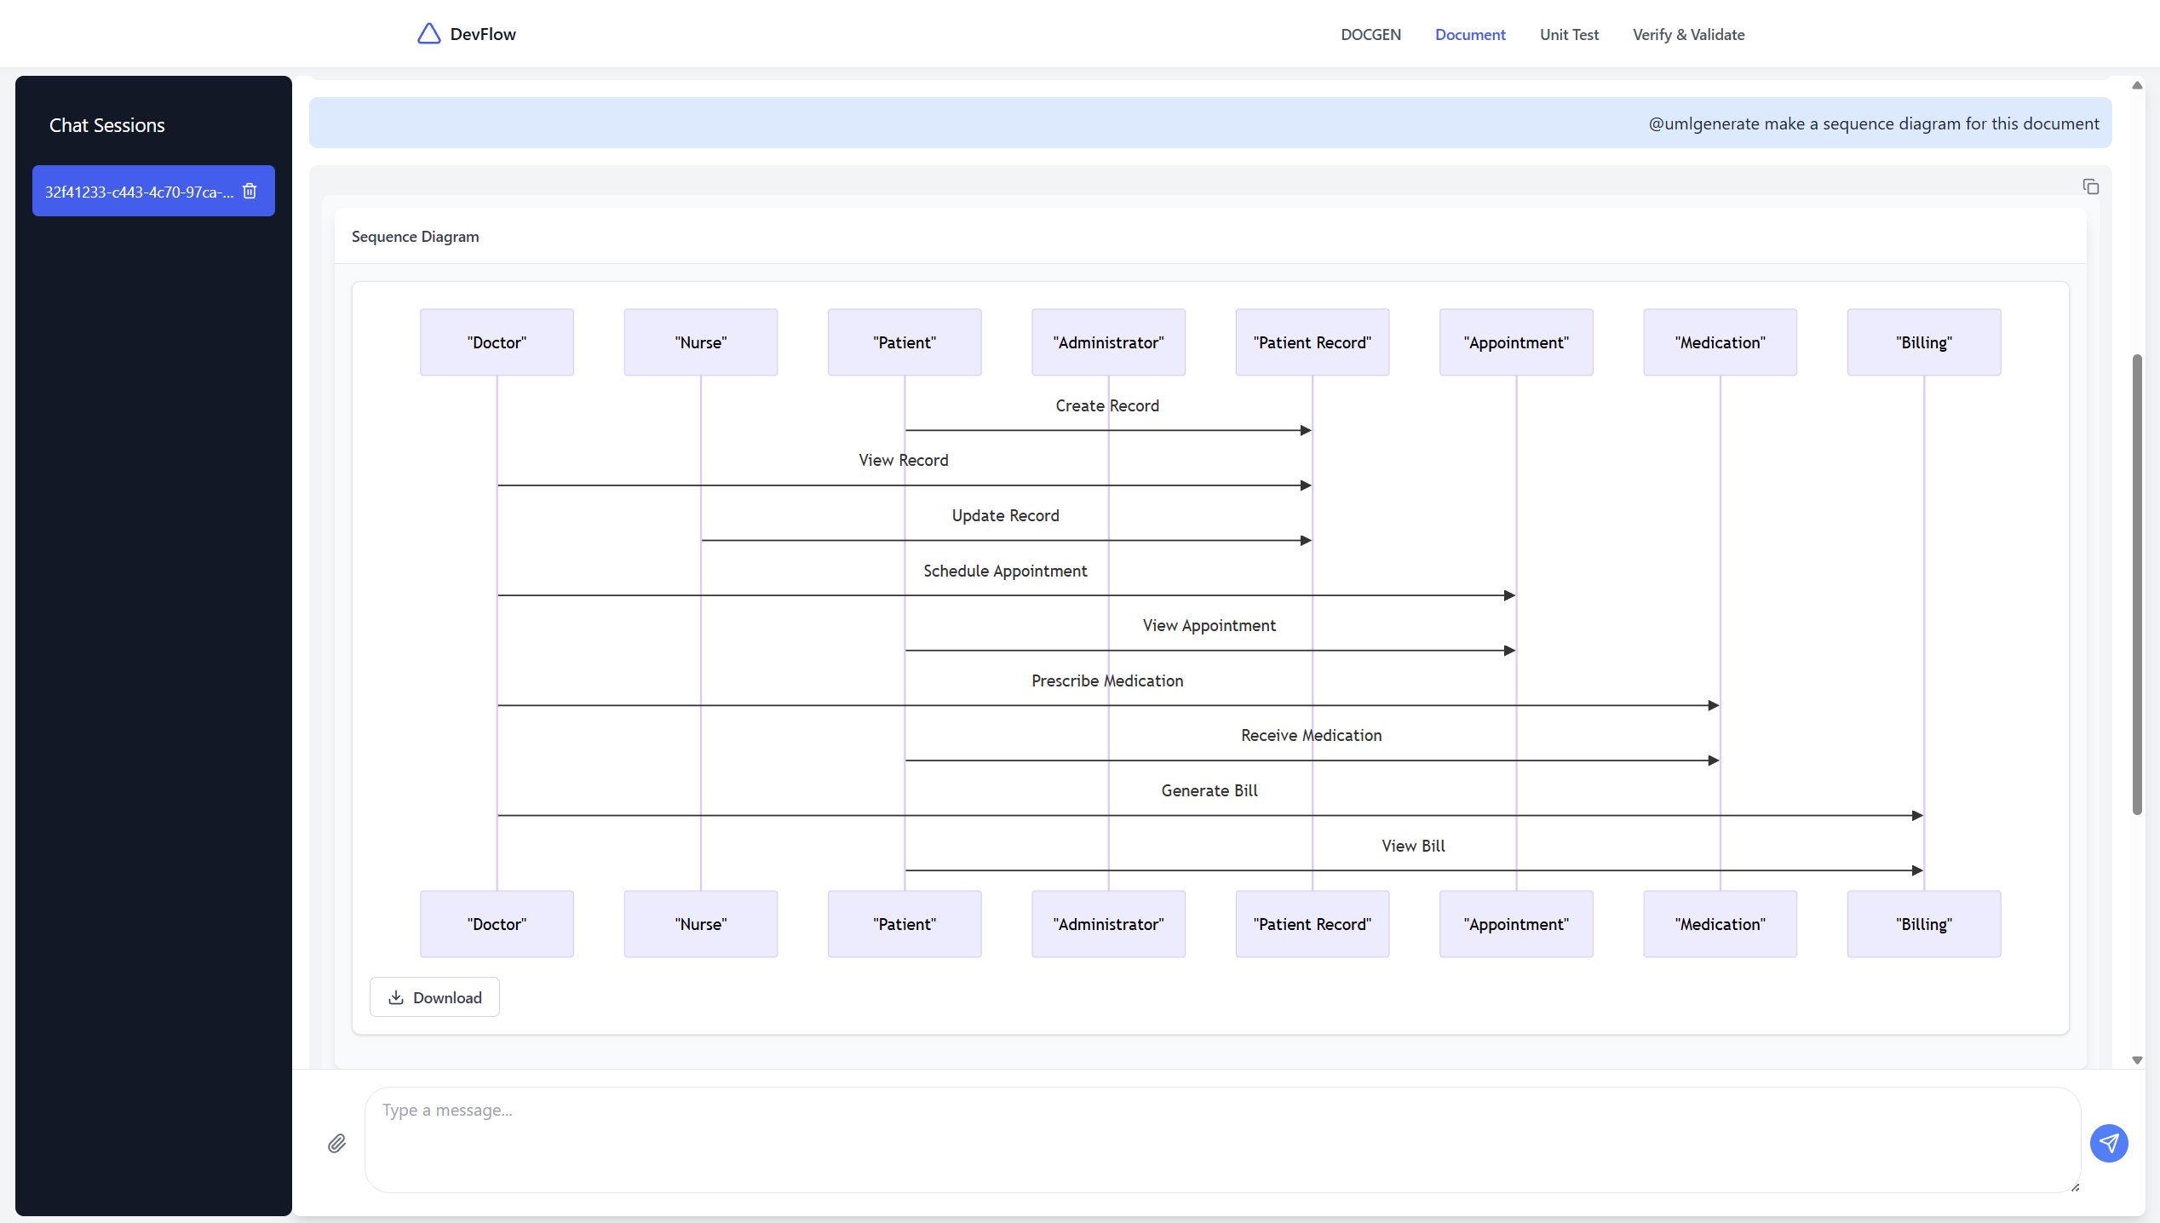Switch to the DOCGEN tab

tap(1370, 34)
